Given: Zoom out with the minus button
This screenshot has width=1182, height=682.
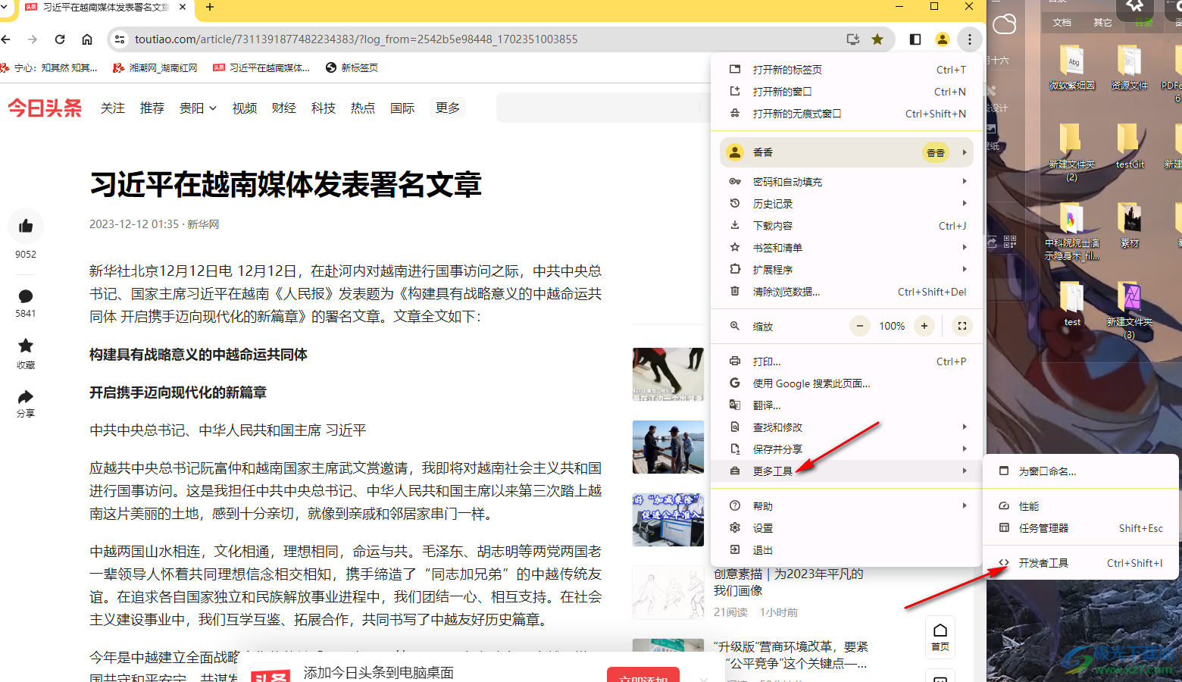Looking at the screenshot, I should tap(860, 326).
